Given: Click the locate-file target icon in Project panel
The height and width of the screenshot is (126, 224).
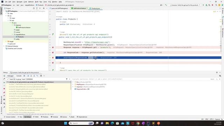Looking at the screenshot, I should [34, 8].
